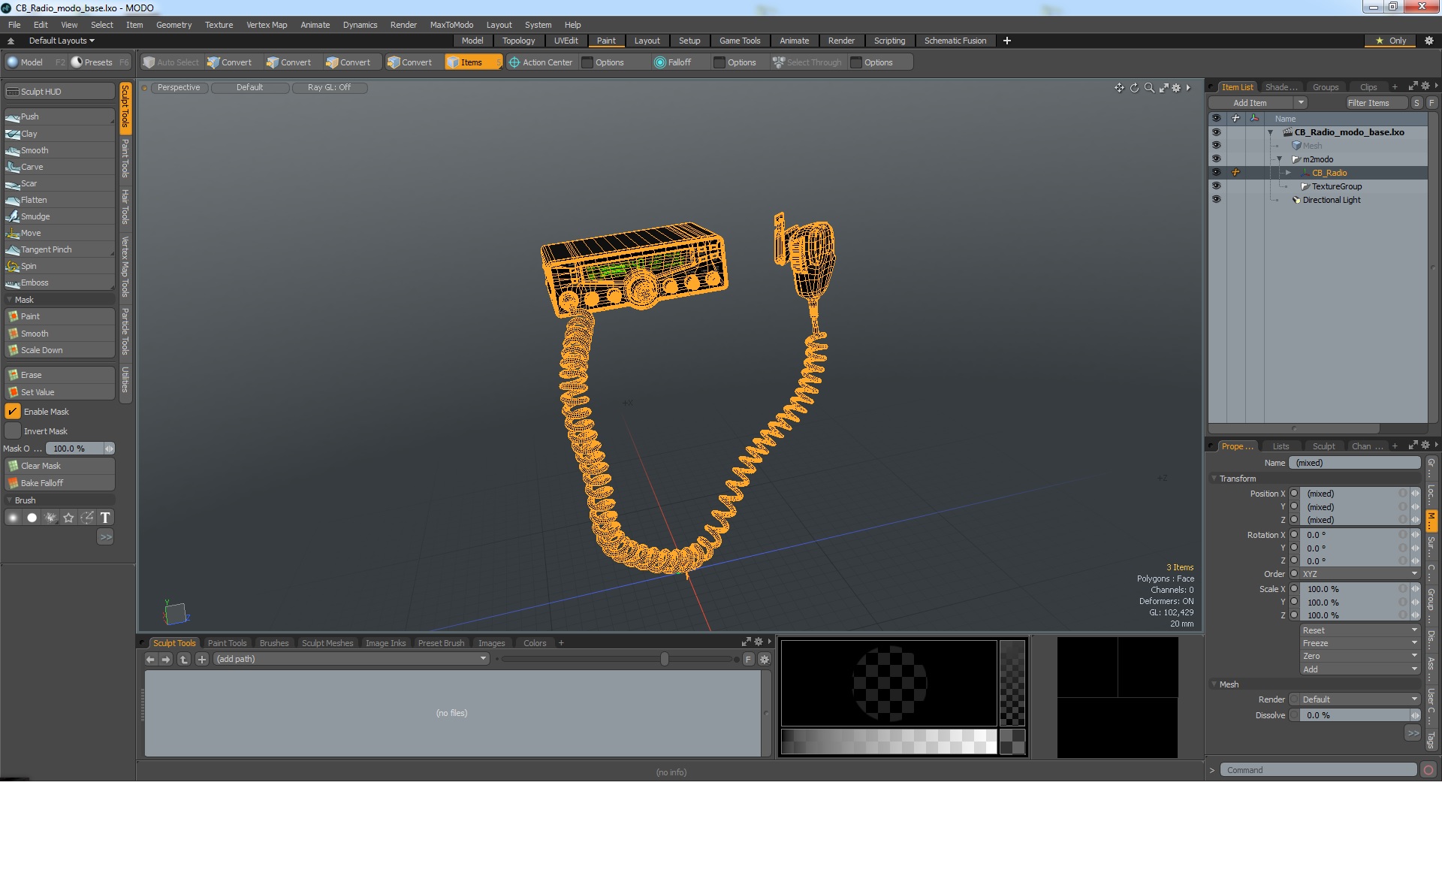The image size is (1442, 870).
Task: Click the Text brush icon
Action: [105, 518]
